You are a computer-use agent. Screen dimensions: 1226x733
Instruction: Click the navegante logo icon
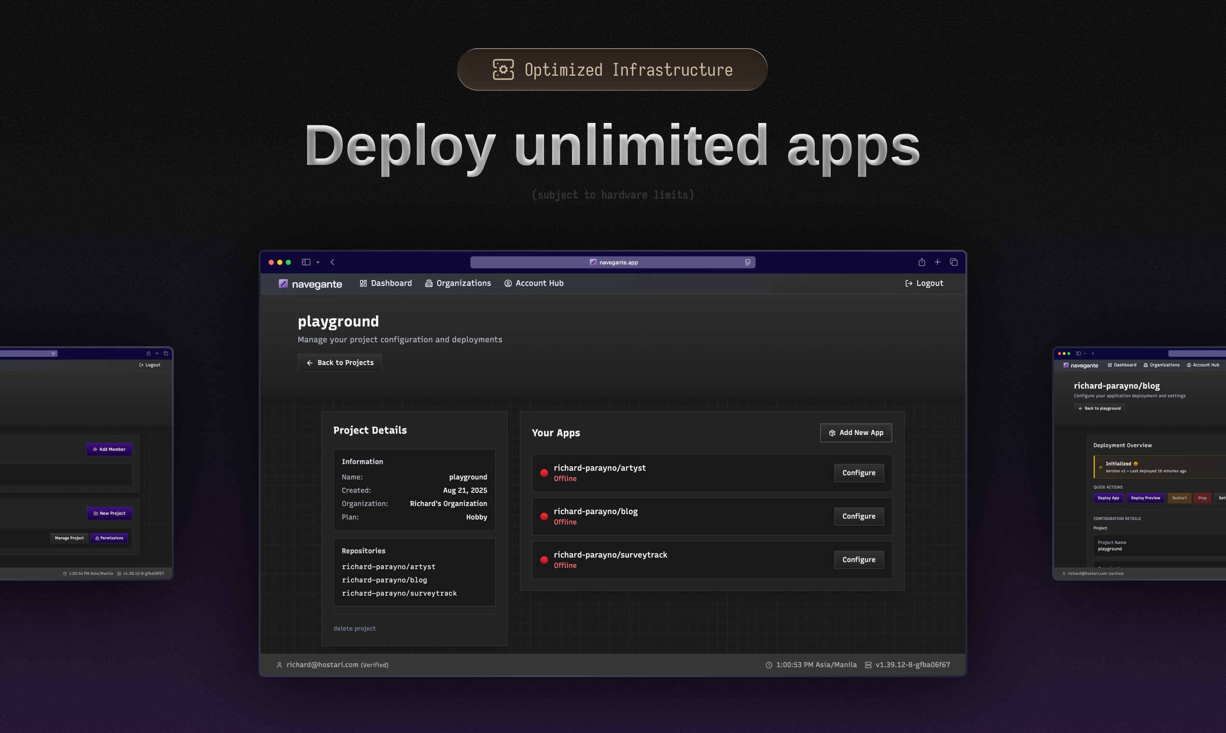click(x=283, y=284)
